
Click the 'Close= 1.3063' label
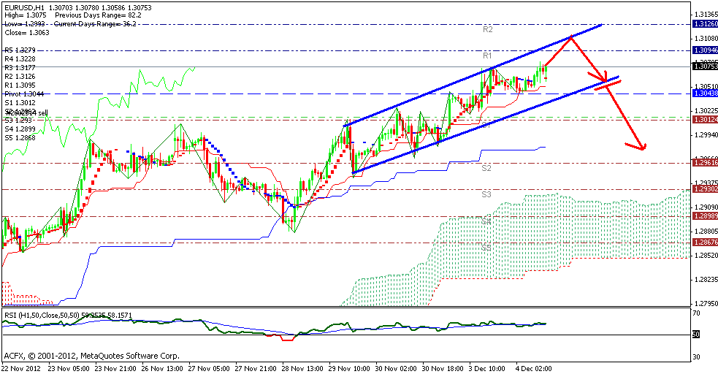point(26,32)
